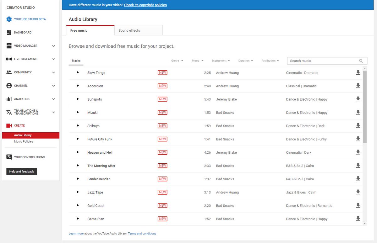The width and height of the screenshot is (377, 243).
Task: Download the Slow Tango track
Action: (358, 72)
